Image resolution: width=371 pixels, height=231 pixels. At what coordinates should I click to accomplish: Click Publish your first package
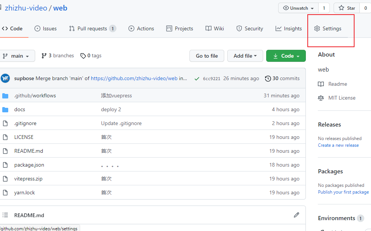(343, 192)
